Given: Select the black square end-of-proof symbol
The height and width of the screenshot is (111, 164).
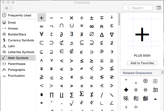Looking at the screenshot, I should [x=42, y=95].
